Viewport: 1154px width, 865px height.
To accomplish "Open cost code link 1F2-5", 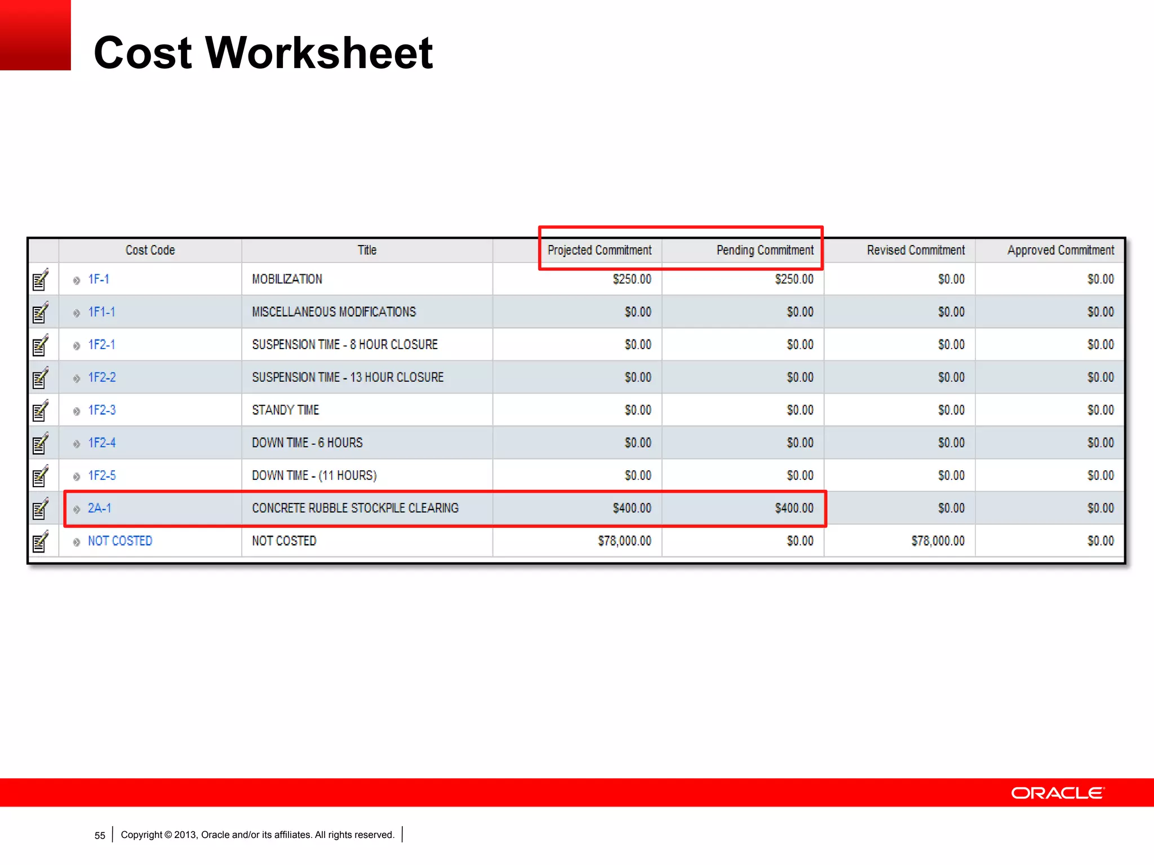I will coord(102,475).
